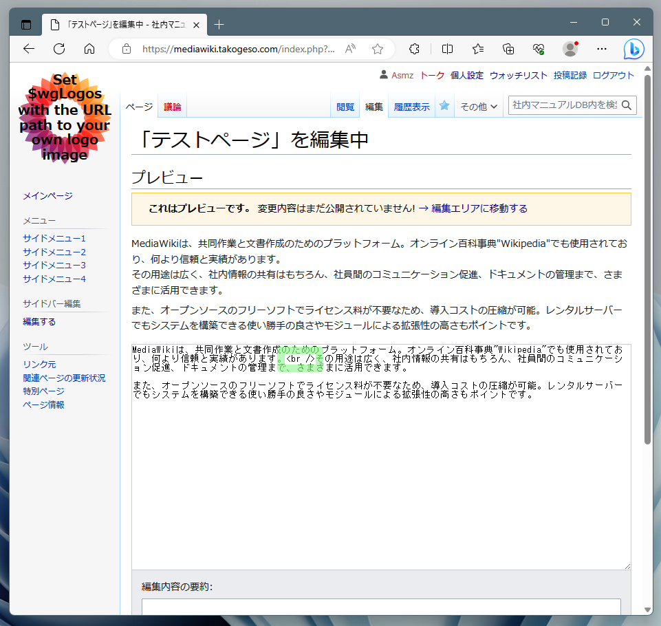This screenshot has width=661, height=626.
Task: Open the Bing Copilot sidebar icon
Action: (x=633, y=49)
